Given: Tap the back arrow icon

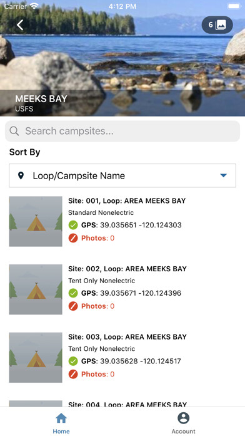Looking at the screenshot, I should (x=20, y=25).
